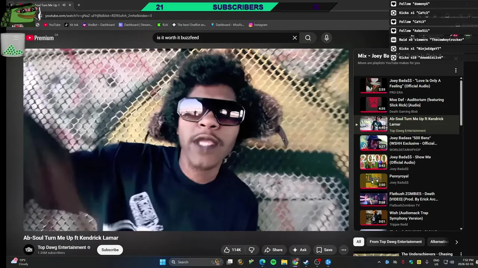Click the Share button
The width and height of the screenshot is (478, 268).
(x=273, y=250)
